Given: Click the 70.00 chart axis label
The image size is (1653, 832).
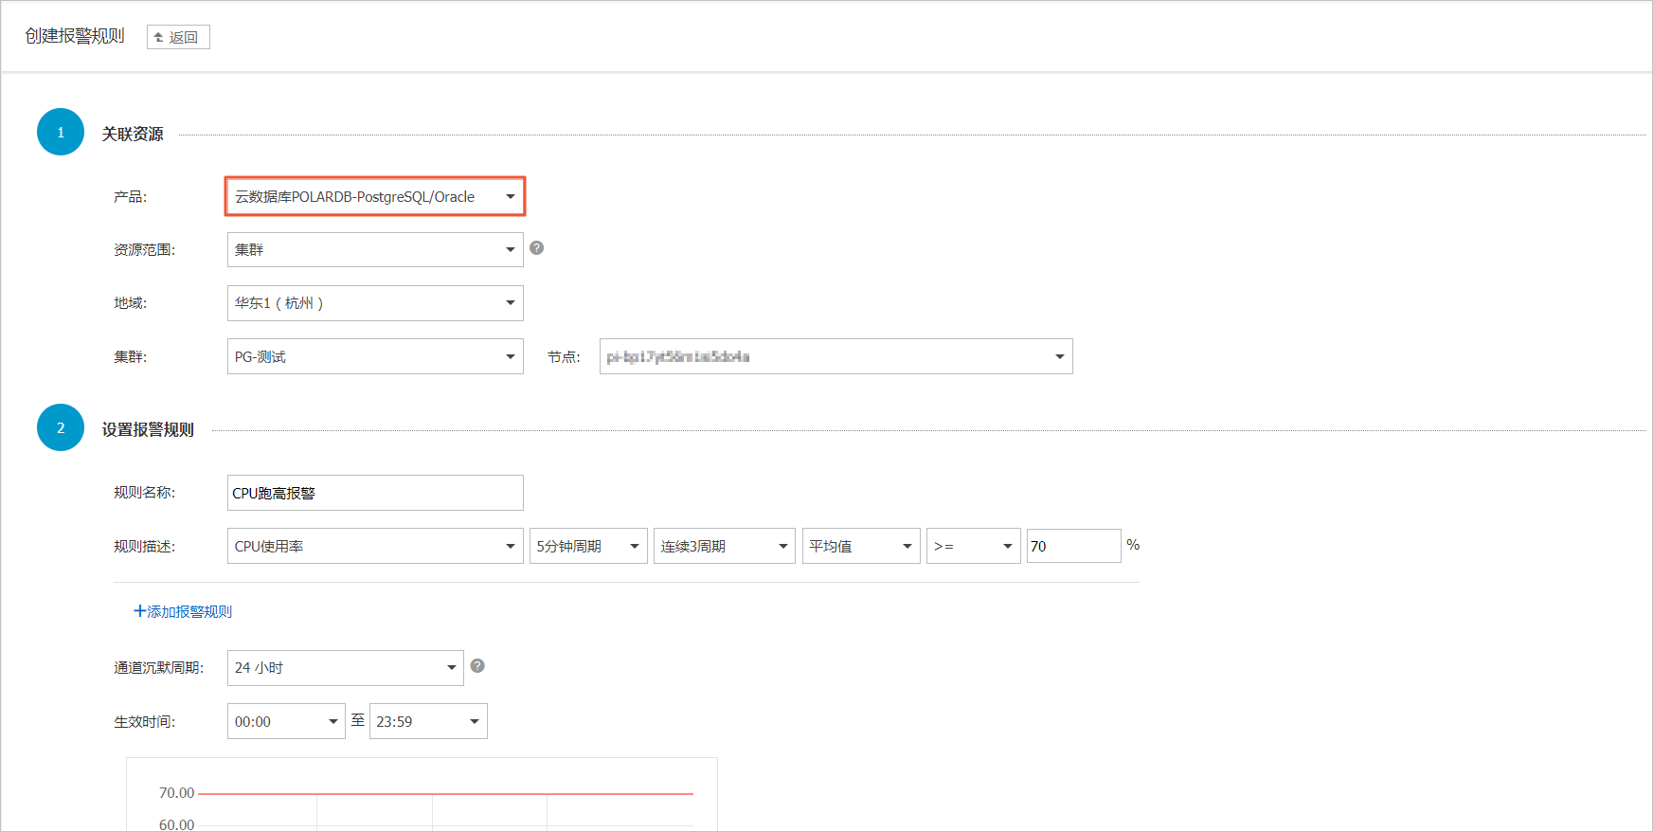Looking at the screenshot, I should pos(176,793).
